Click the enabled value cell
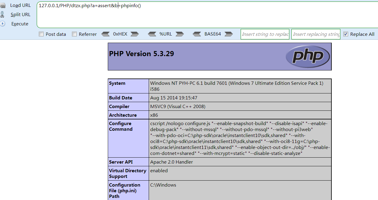The width and height of the screenshot is (378, 200). tap(240, 173)
